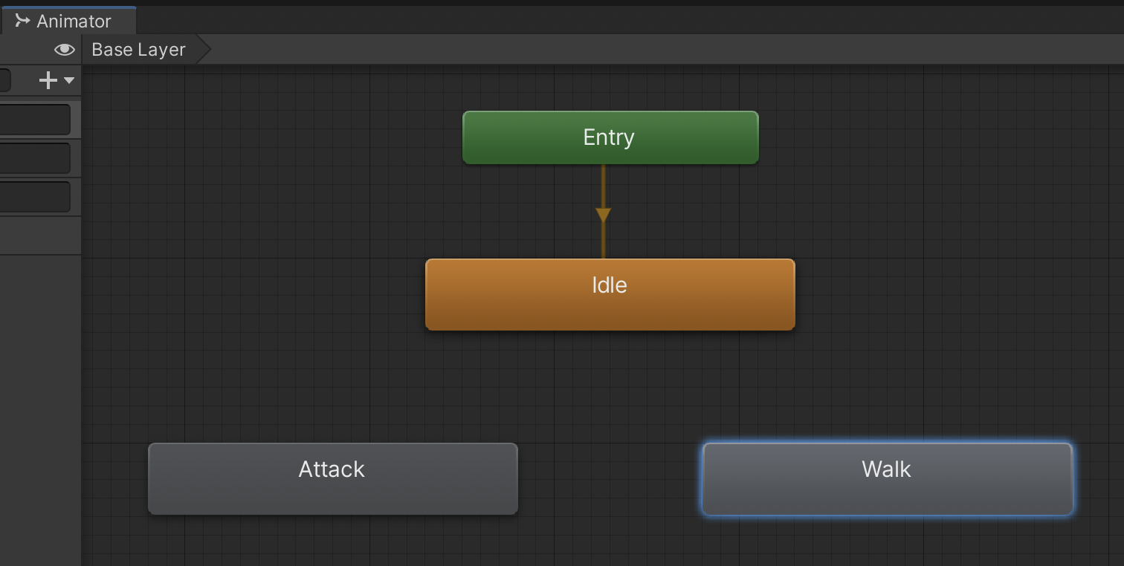This screenshot has width=1124, height=566.
Task: Open the dropdown arrow beside the plus
Action: pyautogui.click(x=69, y=80)
